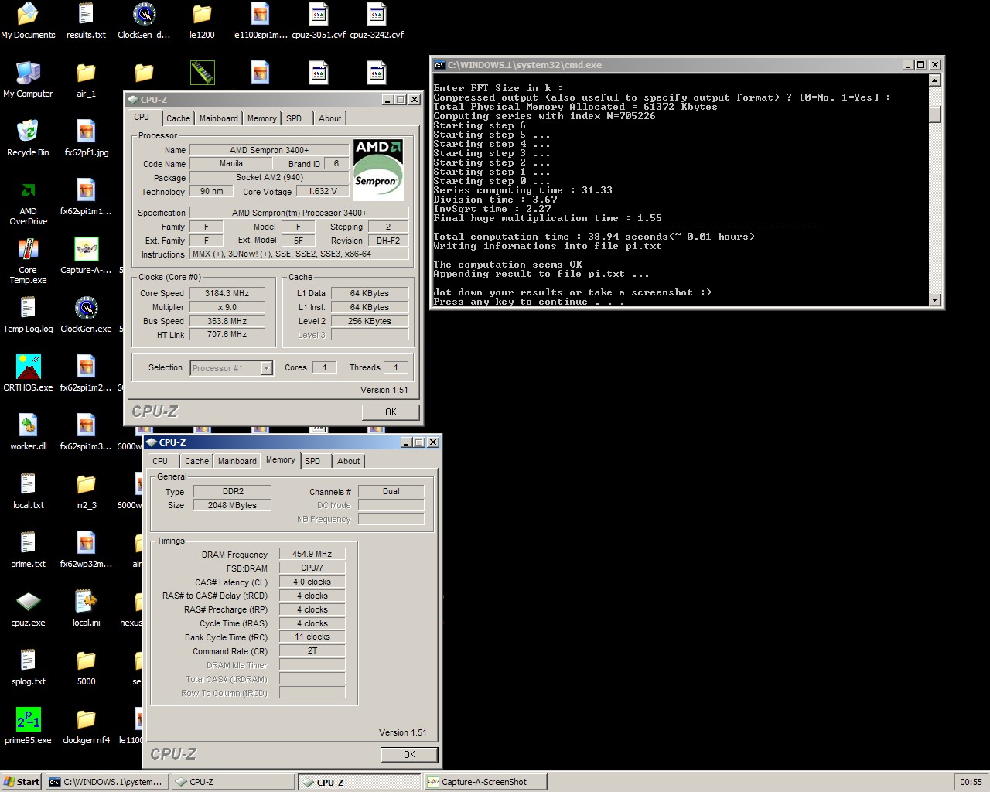Launch AMD OverDrive
Screen dimensions: 990x792
click(x=28, y=203)
